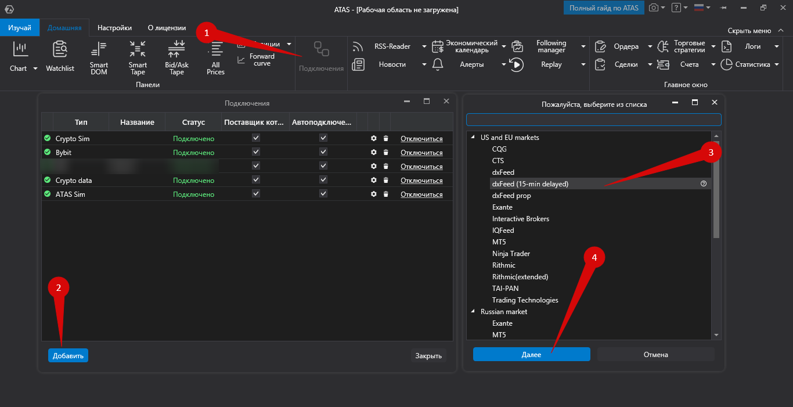Image resolution: width=793 pixels, height=407 pixels.
Task: Toggle quote provider checkbox for Crypto Sim
Action: (x=256, y=138)
